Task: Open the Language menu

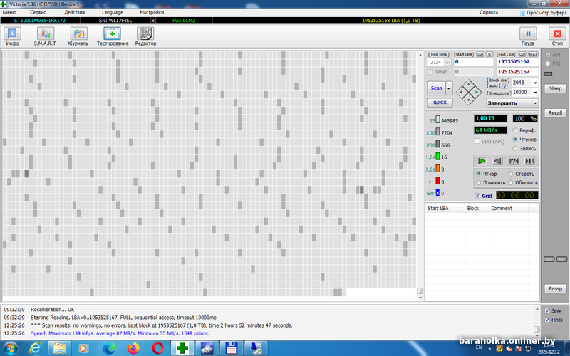Action: point(113,12)
